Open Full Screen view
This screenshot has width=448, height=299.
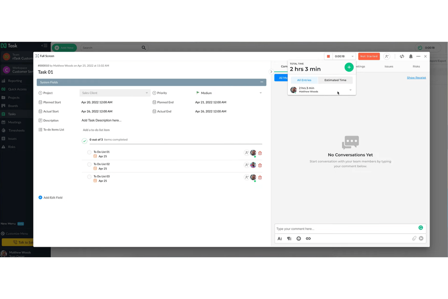[45, 56]
